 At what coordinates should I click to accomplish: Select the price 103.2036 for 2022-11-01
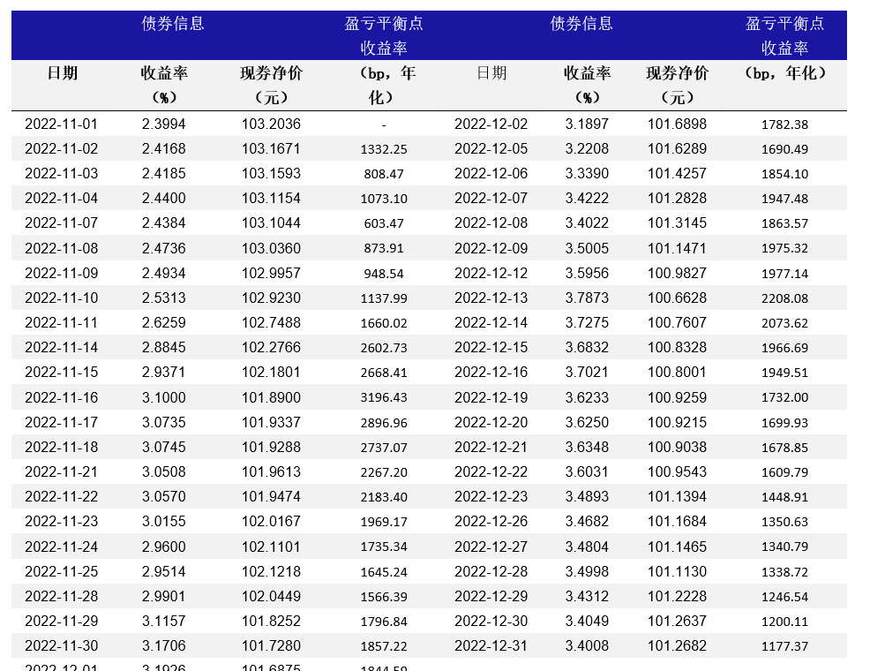click(271, 124)
